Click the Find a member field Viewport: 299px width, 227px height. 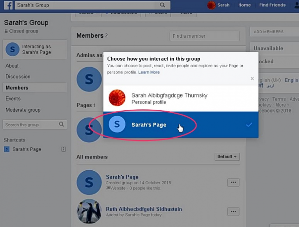[205, 36]
